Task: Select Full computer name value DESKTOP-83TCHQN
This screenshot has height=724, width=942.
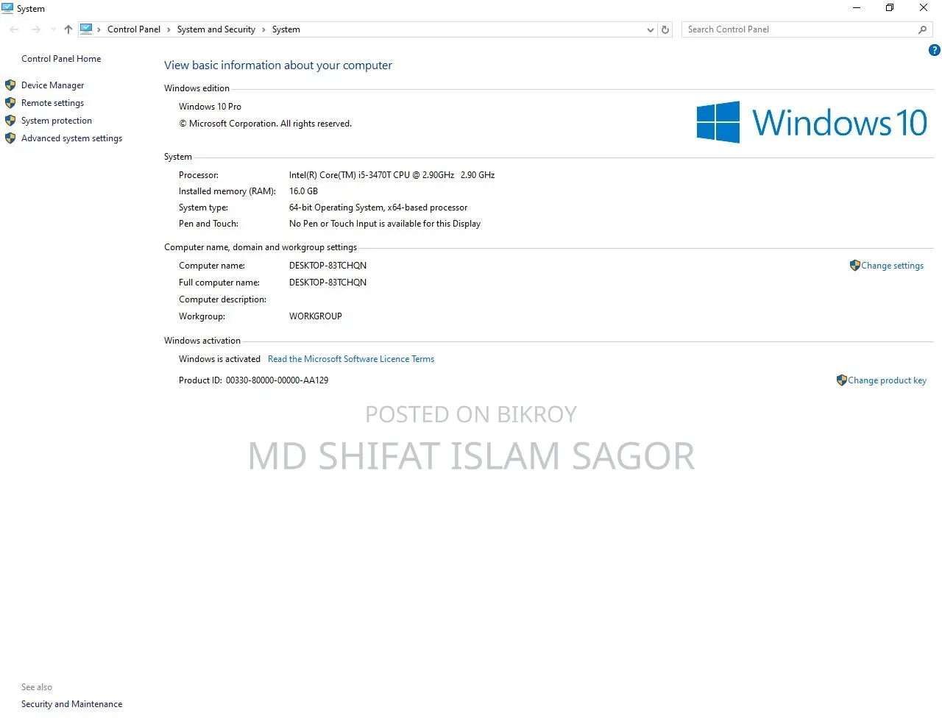Action: 327,283
